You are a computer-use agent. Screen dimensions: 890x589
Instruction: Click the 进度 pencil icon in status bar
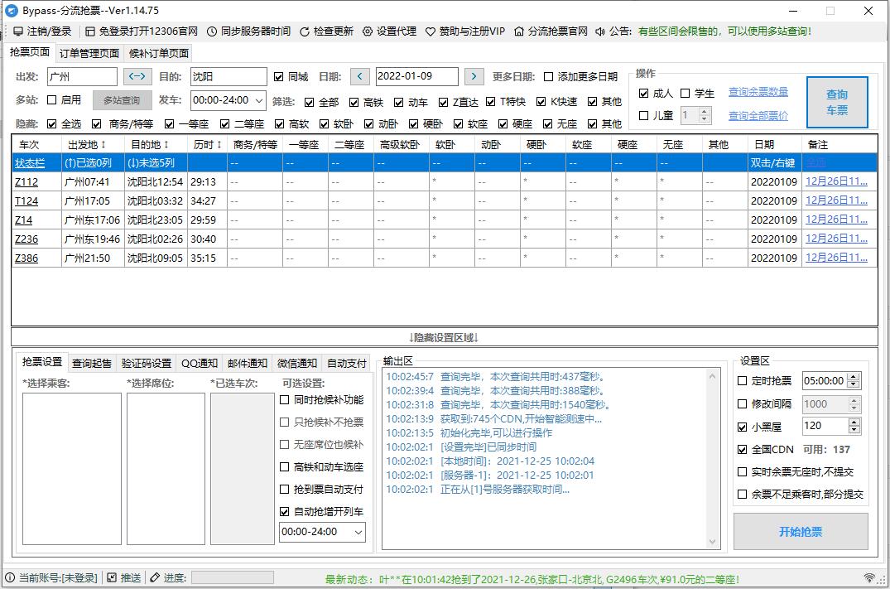[155, 577]
